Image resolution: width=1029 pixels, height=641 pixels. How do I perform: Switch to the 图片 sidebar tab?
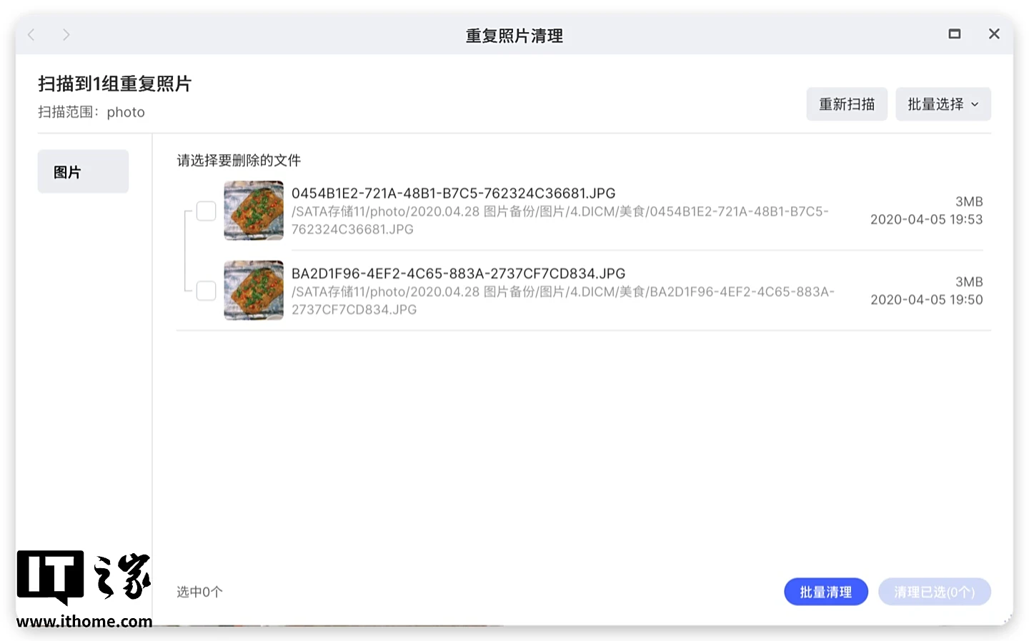pyautogui.click(x=83, y=171)
